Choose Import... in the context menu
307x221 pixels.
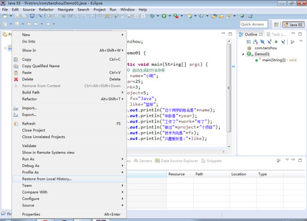pyautogui.click(x=69, y=108)
